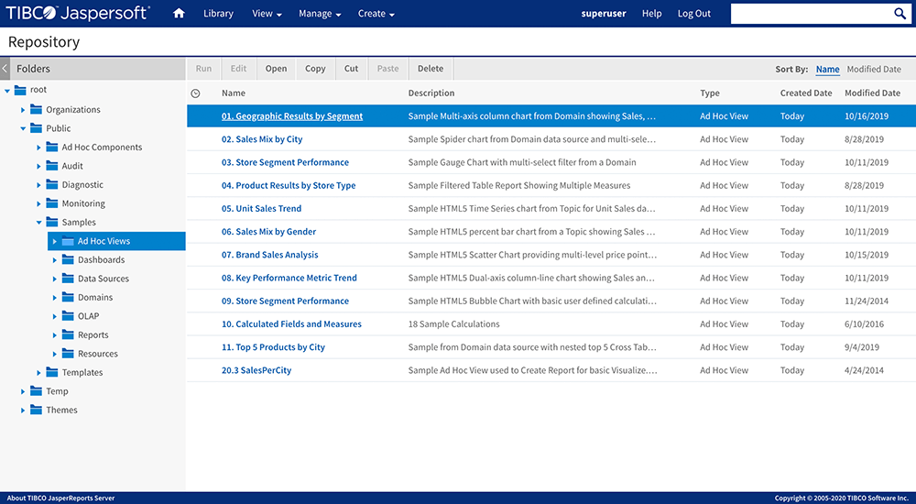916x504 pixels.
Task: Click the Data Sources folder icon
Action: coord(68,278)
